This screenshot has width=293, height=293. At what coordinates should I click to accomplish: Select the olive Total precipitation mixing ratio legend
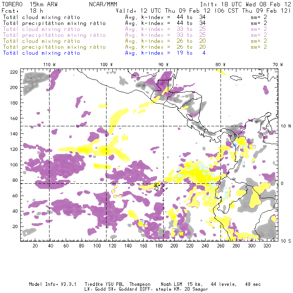click(x=54, y=47)
